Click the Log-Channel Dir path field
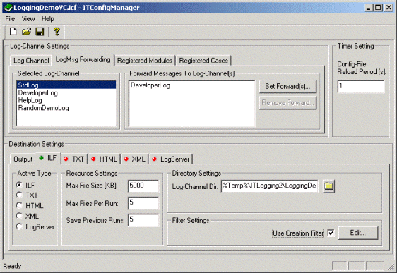The height and width of the screenshot is (273, 397). pyautogui.click(x=269, y=186)
